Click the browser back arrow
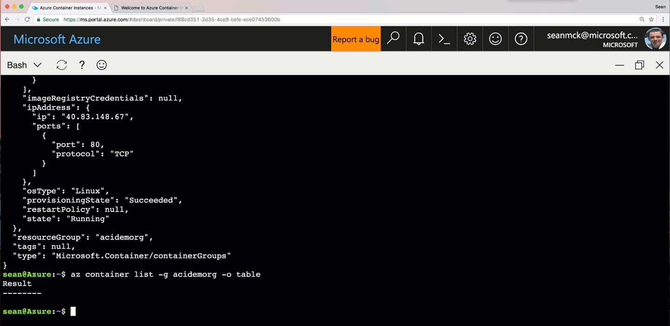Image resolution: width=670 pixels, height=326 pixels. point(7,20)
